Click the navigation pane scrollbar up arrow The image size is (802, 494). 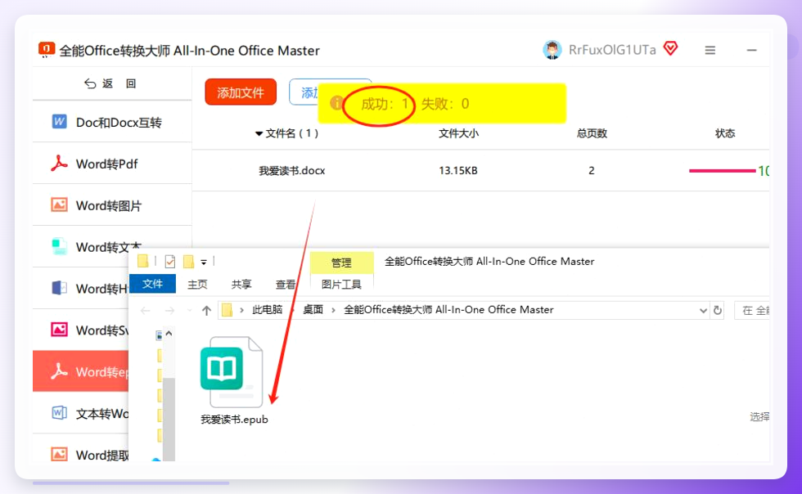169,334
